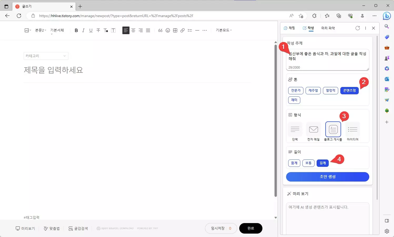The width and height of the screenshot is (394, 237).
Task: Choose the 단락 format
Action: (x=295, y=131)
